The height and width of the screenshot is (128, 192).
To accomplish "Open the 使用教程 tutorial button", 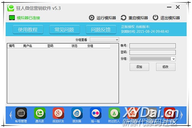I will click(28, 29).
